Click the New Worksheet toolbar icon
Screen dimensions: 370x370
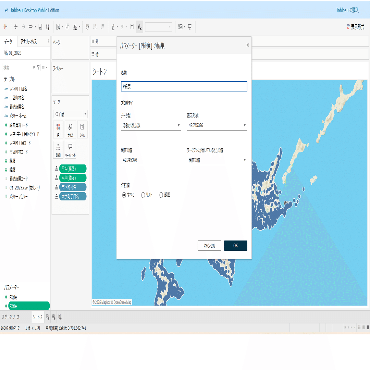[59, 26]
